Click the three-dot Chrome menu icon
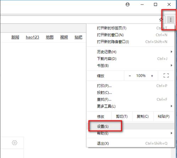Screen dimensions: 177x158 171,20
